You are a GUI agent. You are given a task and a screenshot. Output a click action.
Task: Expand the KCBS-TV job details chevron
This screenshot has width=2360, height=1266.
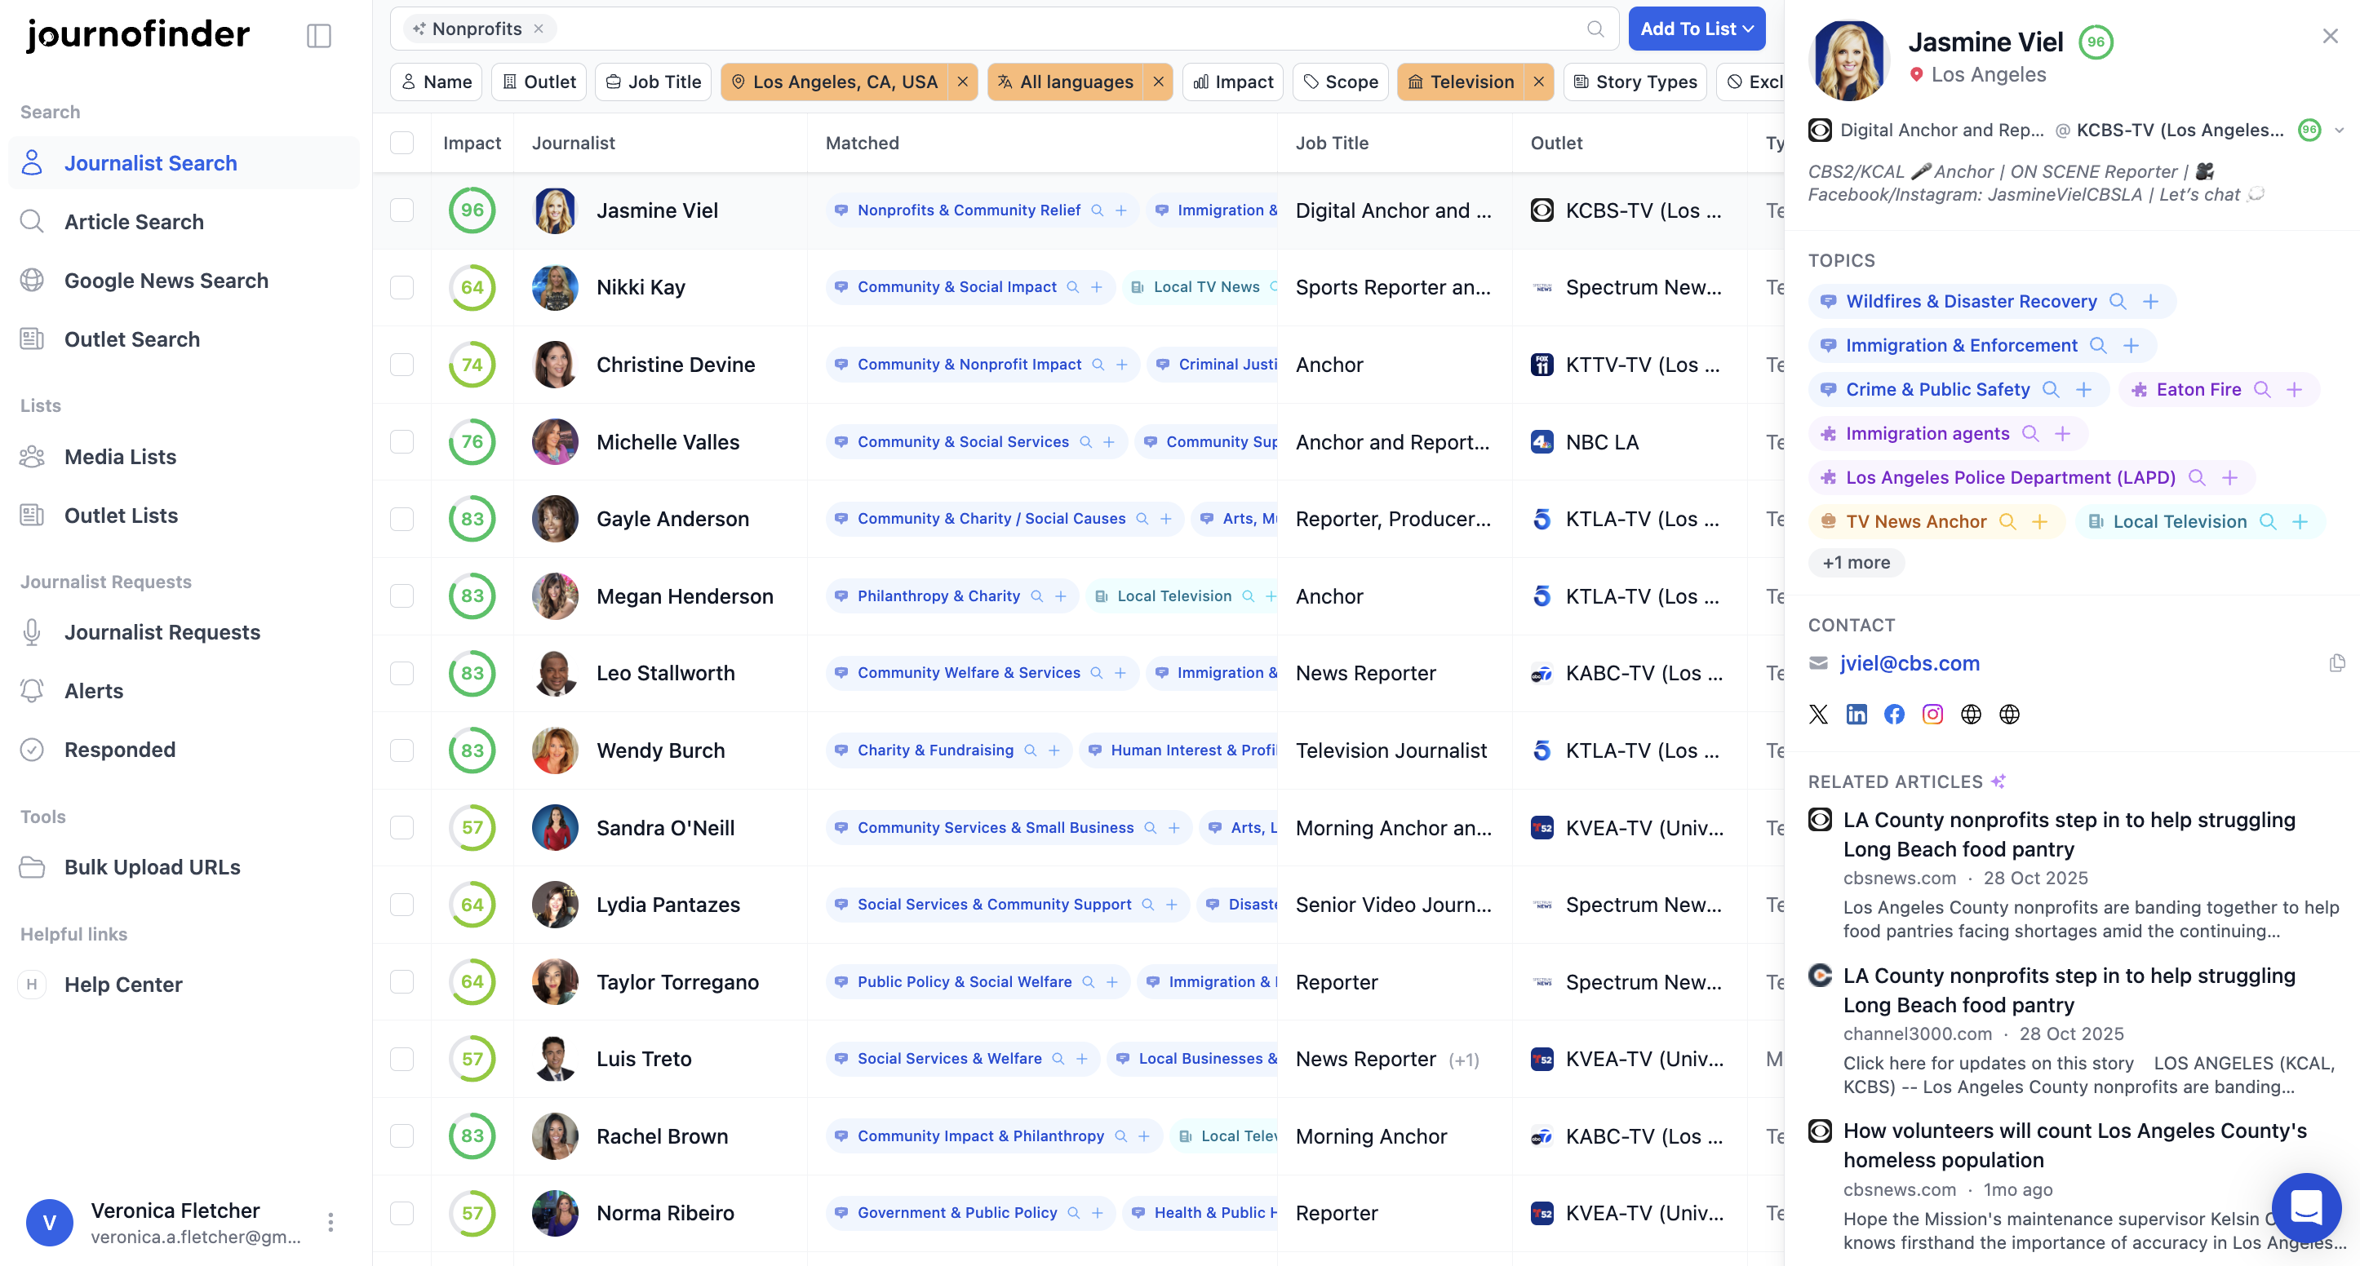pyautogui.click(x=2339, y=130)
